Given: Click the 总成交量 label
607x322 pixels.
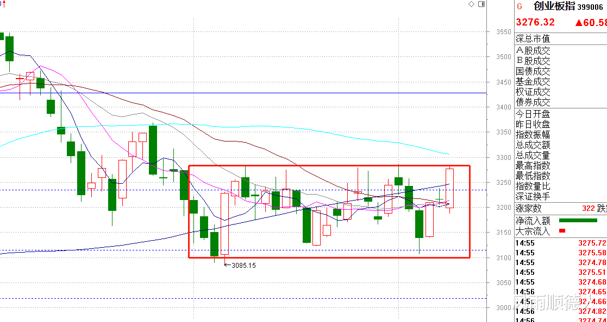Looking at the screenshot, I should [533, 156].
